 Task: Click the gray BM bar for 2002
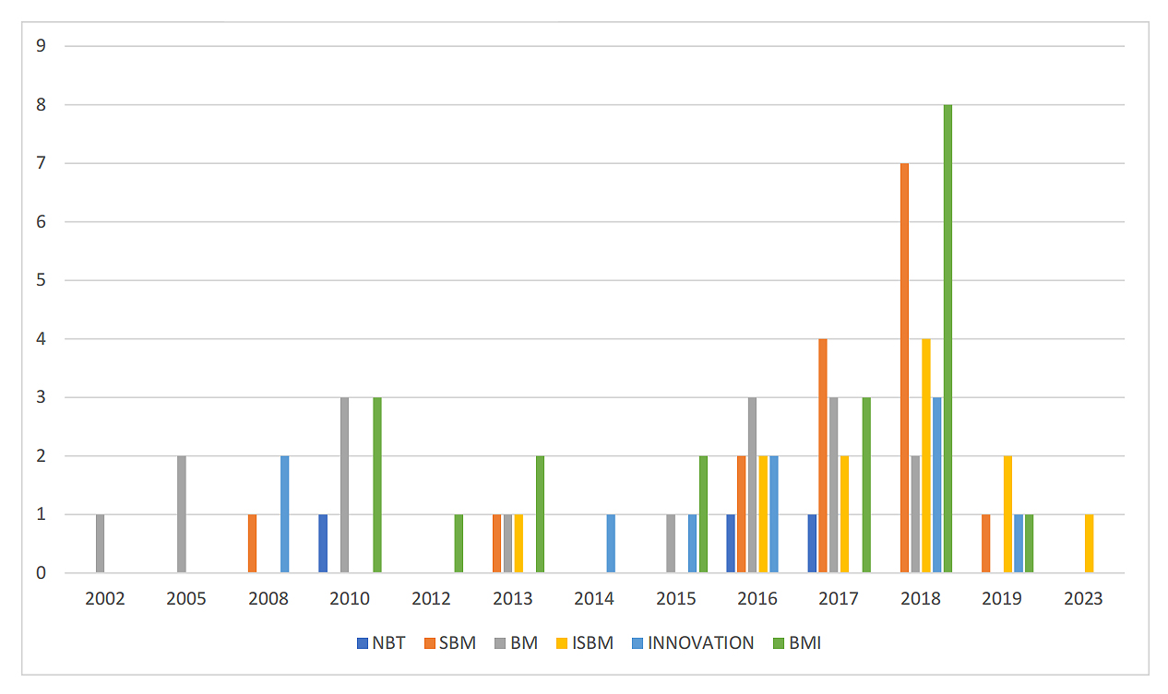point(100,544)
